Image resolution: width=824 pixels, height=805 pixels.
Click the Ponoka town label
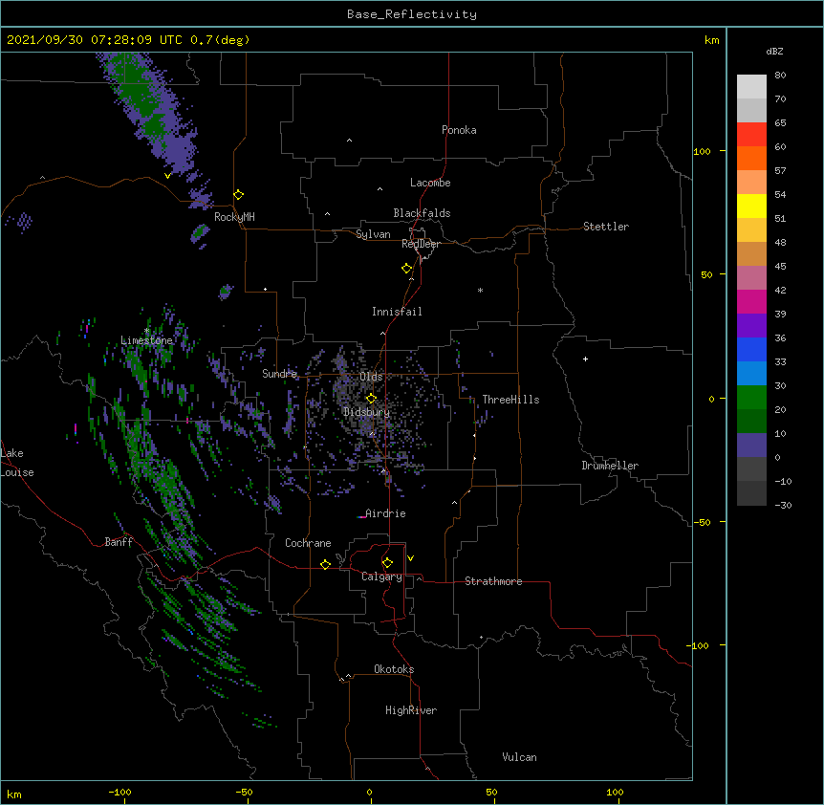click(459, 130)
